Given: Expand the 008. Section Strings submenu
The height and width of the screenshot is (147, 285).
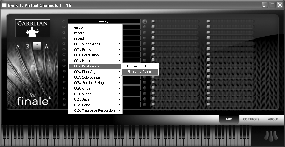Looking at the screenshot, I should pos(95,83).
